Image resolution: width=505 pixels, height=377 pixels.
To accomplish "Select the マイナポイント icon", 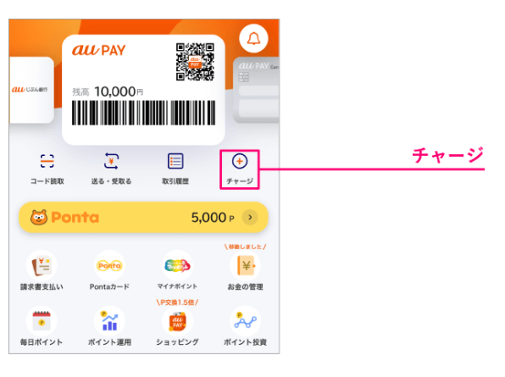I will point(177,266).
